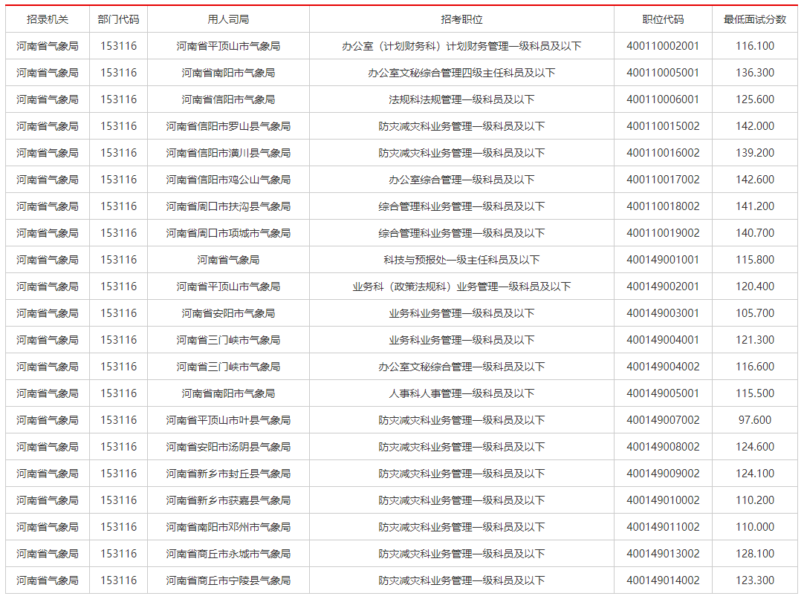Select position code 400149013002
The height and width of the screenshot is (599, 804).
click(663, 554)
